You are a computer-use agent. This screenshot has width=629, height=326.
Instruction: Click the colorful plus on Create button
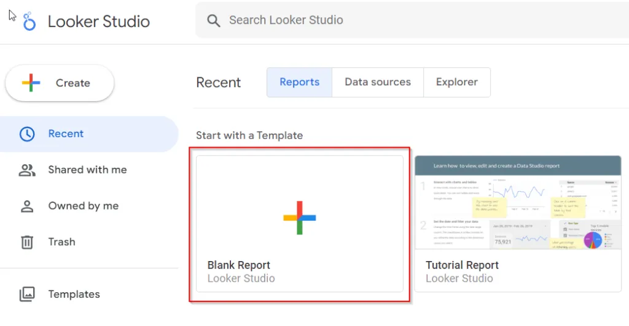click(31, 83)
